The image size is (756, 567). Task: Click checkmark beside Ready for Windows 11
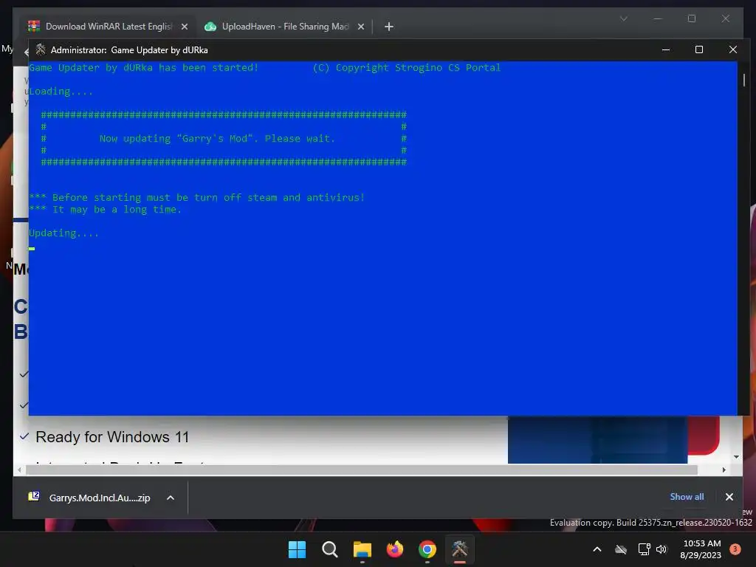point(24,436)
